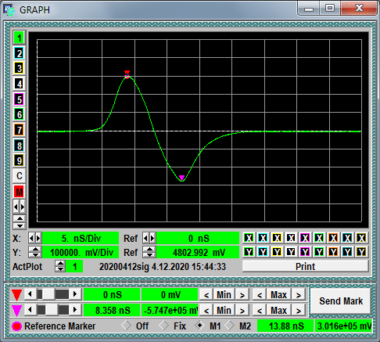Toggle first green X scale button

(249, 238)
